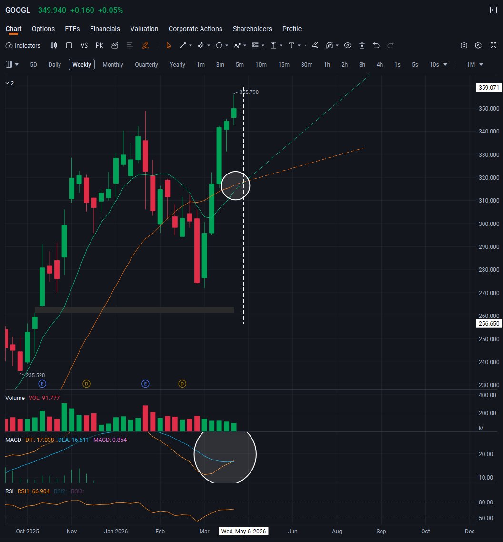The width and height of the screenshot is (503, 542).
Task: Select the Quarterly timeframe
Action: click(x=146, y=65)
